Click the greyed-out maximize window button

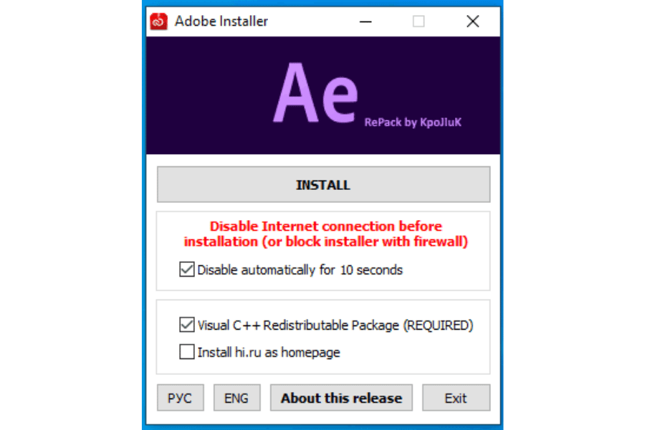pyautogui.click(x=419, y=21)
